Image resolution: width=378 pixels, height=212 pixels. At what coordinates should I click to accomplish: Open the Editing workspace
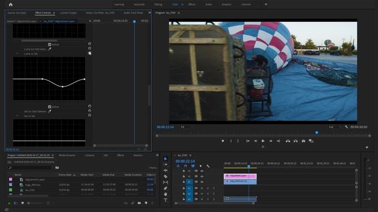click(158, 4)
